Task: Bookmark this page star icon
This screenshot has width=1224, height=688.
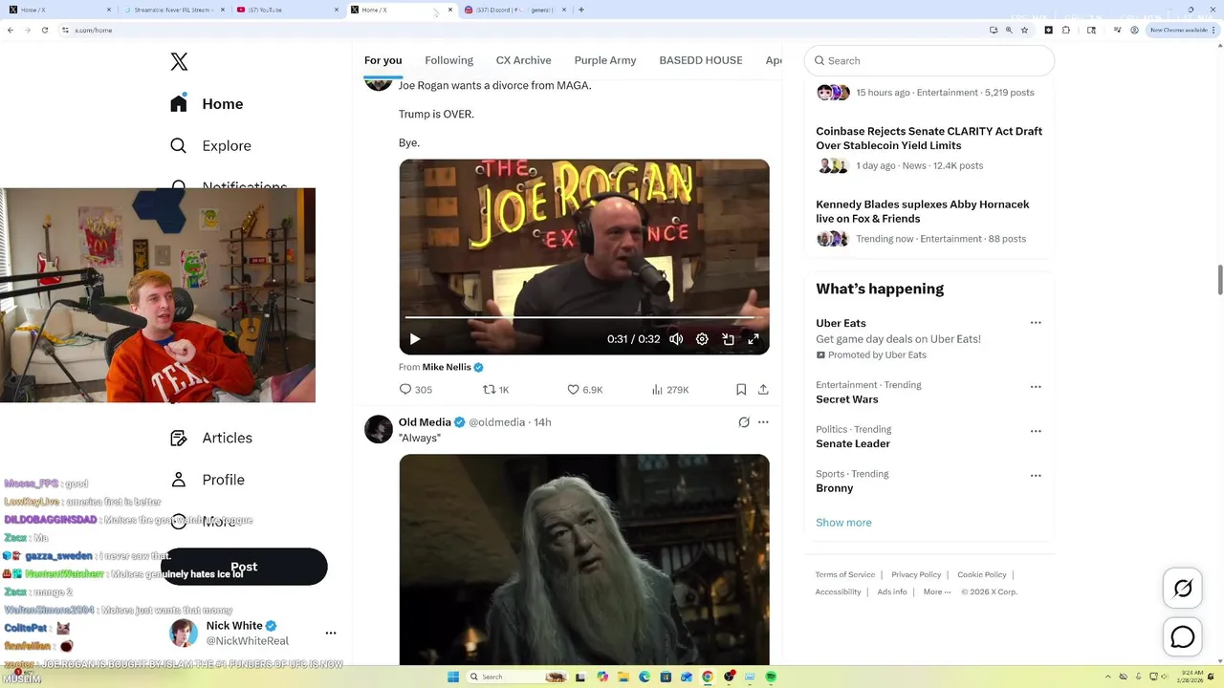Action: [1024, 30]
